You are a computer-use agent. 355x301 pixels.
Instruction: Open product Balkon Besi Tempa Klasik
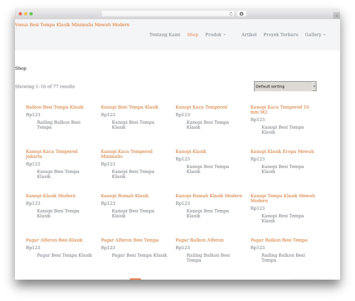pyautogui.click(x=55, y=107)
